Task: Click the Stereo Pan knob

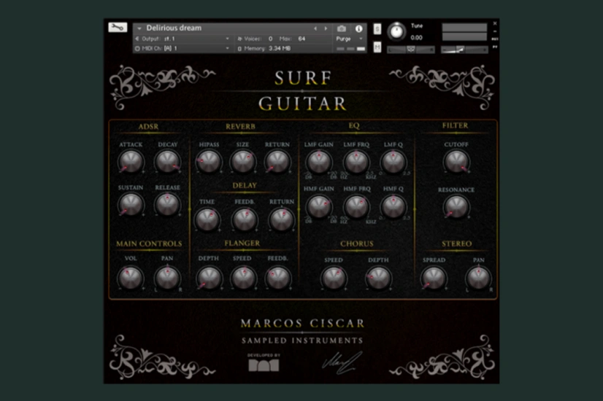Action: pyautogui.click(x=478, y=278)
